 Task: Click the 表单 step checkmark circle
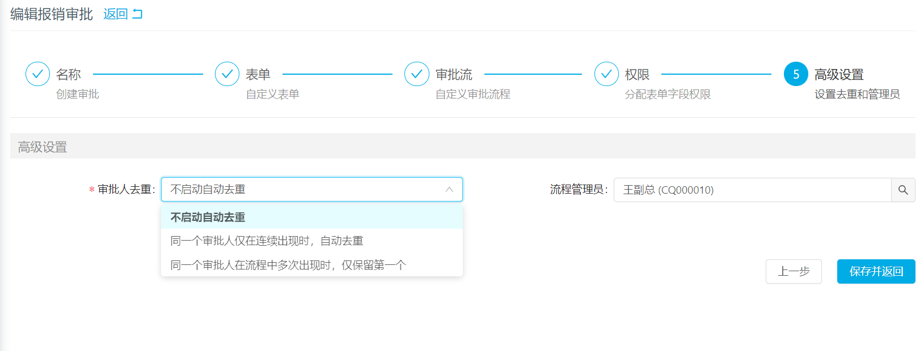[227, 74]
